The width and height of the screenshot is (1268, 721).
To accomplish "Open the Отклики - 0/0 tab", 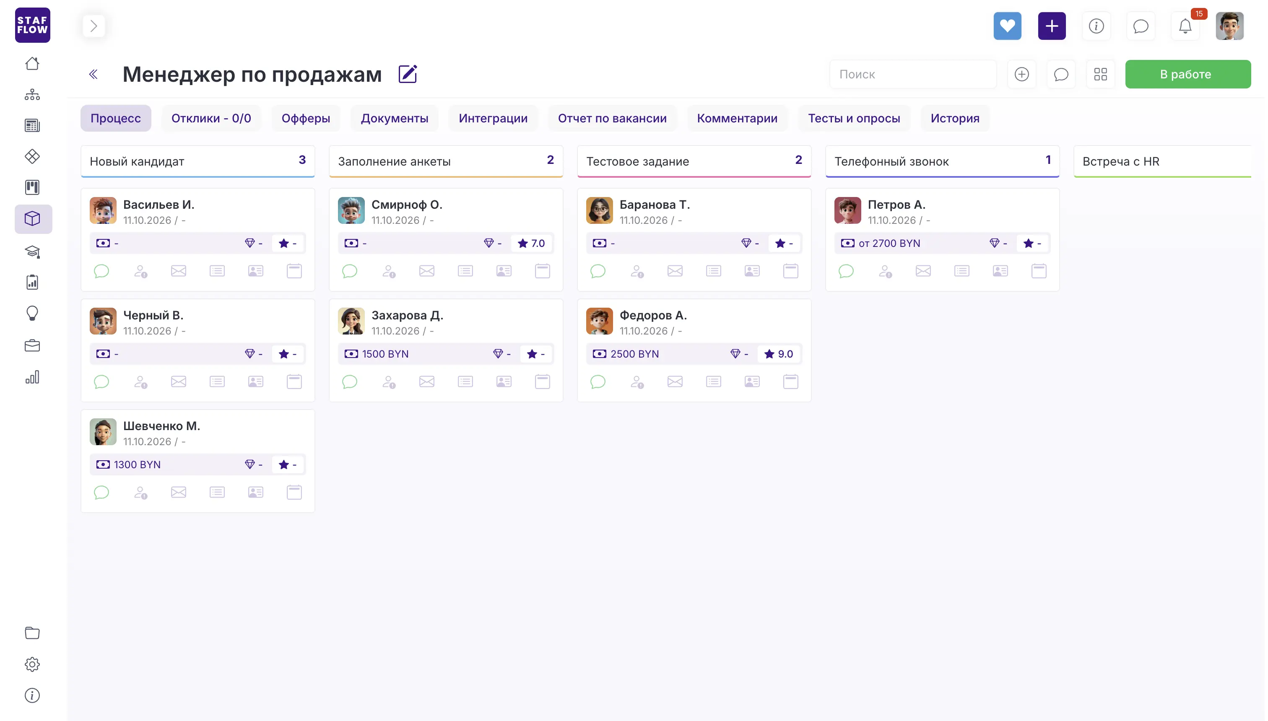I will 211,118.
